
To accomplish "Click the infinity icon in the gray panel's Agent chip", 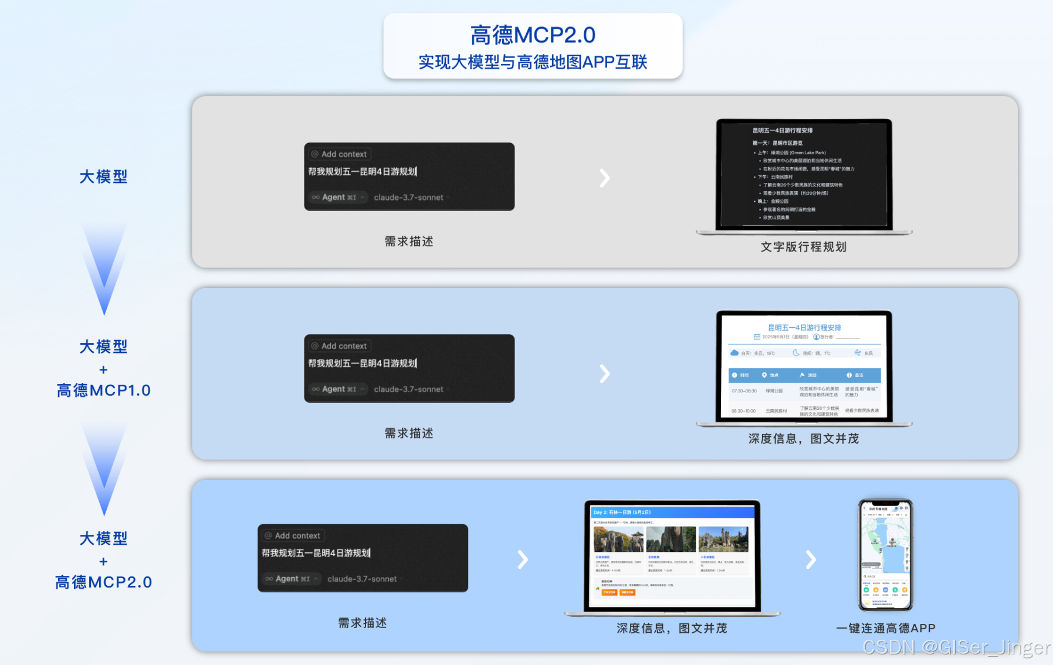I will coord(316,198).
